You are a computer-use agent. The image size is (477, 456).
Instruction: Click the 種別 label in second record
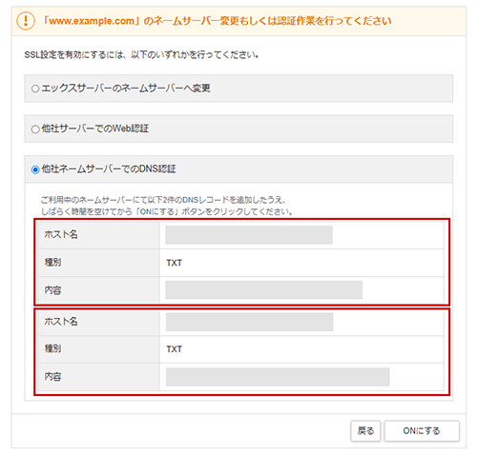coord(52,348)
